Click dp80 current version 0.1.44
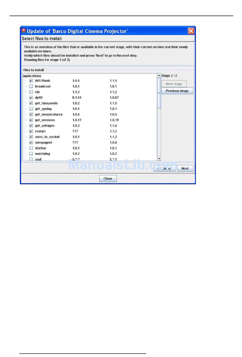 [77, 98]
